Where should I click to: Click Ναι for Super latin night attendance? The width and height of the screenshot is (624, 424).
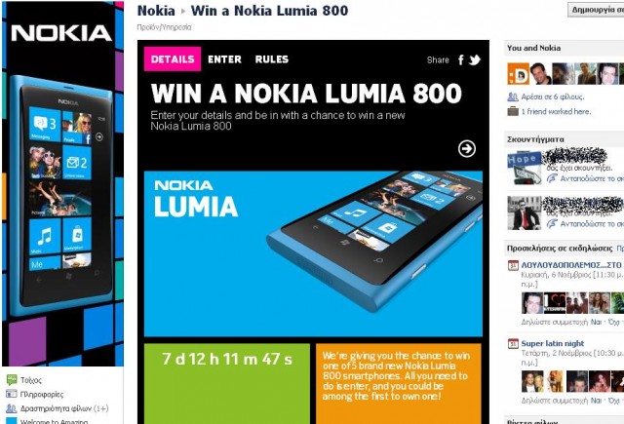596,401
